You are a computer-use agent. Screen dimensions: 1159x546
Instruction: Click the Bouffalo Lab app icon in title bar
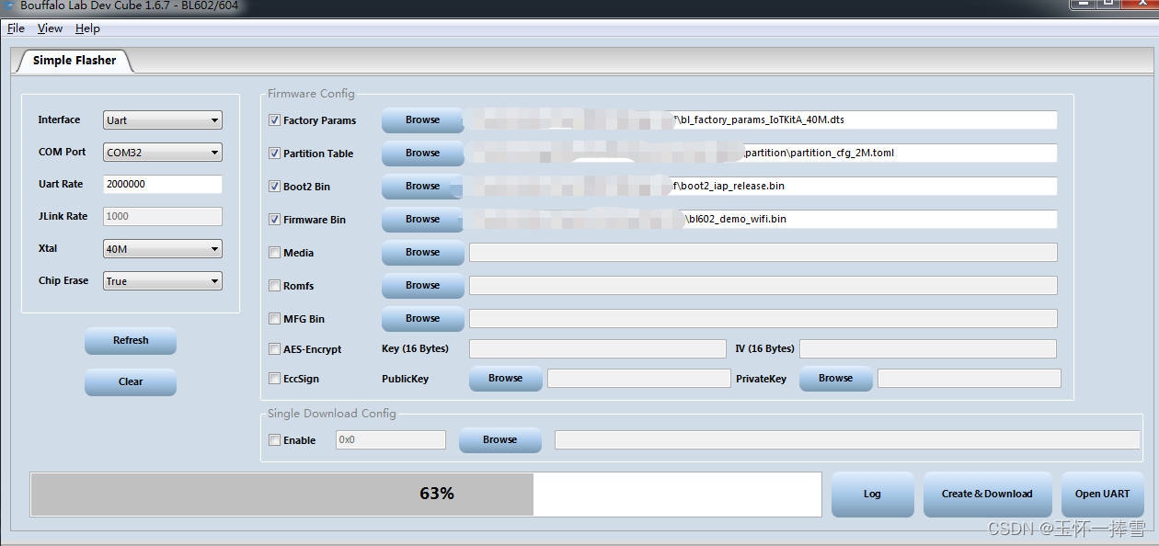pos(9,5)
